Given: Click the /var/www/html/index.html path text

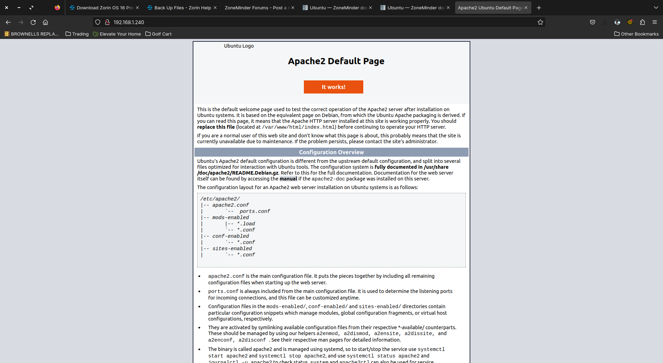Looking at the screenshot, I should click(298, 127).
